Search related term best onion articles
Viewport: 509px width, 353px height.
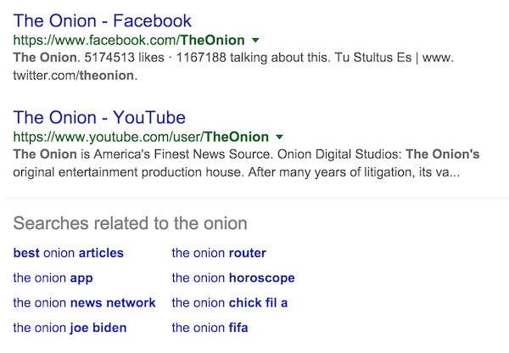click(x=69, y=253)
